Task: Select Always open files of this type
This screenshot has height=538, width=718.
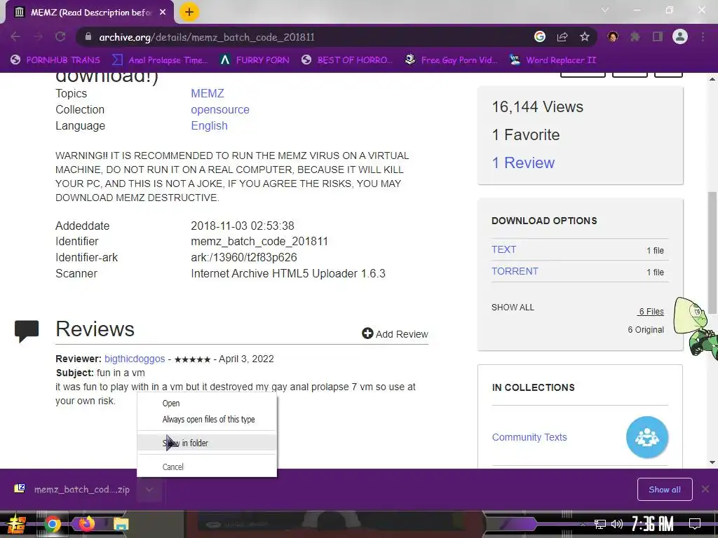Action: point(207,420)
